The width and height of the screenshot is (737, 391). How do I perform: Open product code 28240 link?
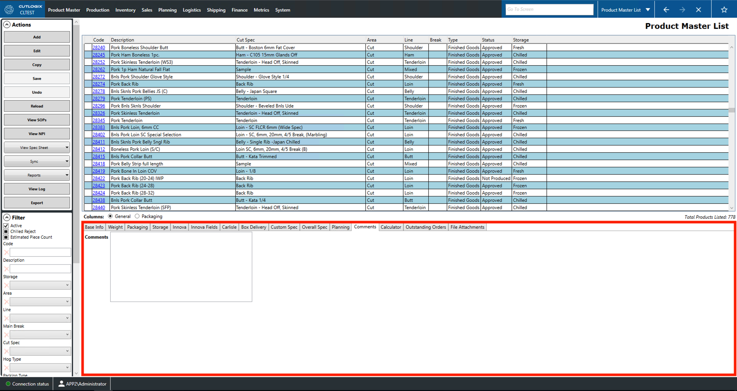98,47
